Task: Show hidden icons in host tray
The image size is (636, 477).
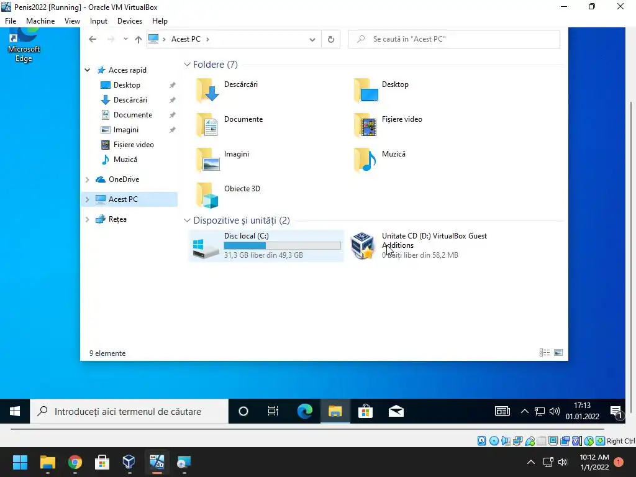Action: (x=530, y=462)
